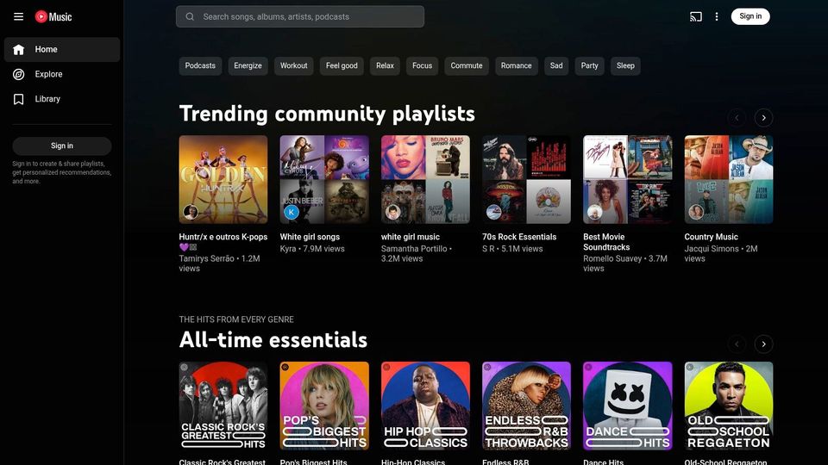This screenshot has width=828, height=465.
Task: Click the 'Trending community playlists' heading
Action: pos(327,114)
